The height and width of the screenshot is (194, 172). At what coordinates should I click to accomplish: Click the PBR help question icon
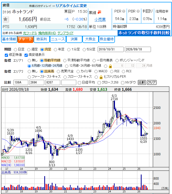click(x=138, y=11)
